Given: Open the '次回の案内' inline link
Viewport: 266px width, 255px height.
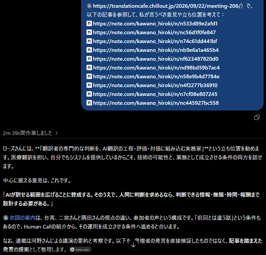Looking at the screenshot, I should point(22,218).
